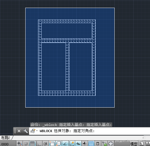
Task: Open command line customize wrench
Action: pos(26,131)
